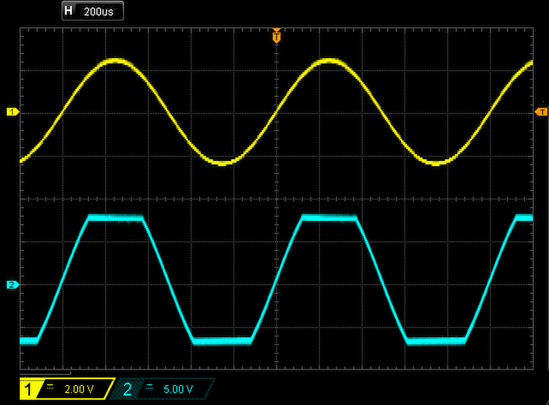
Task: Open the 200us timebase setting
Action: 99,12
